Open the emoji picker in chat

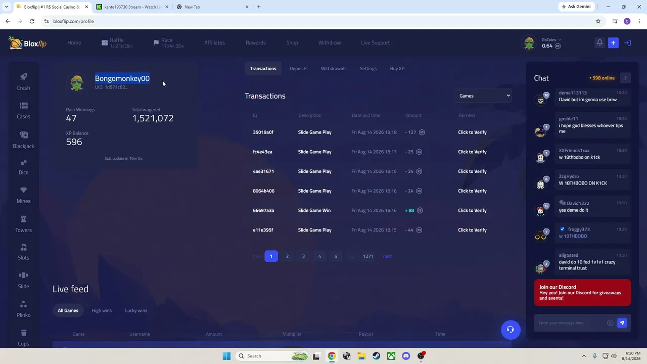click(610, 323)
